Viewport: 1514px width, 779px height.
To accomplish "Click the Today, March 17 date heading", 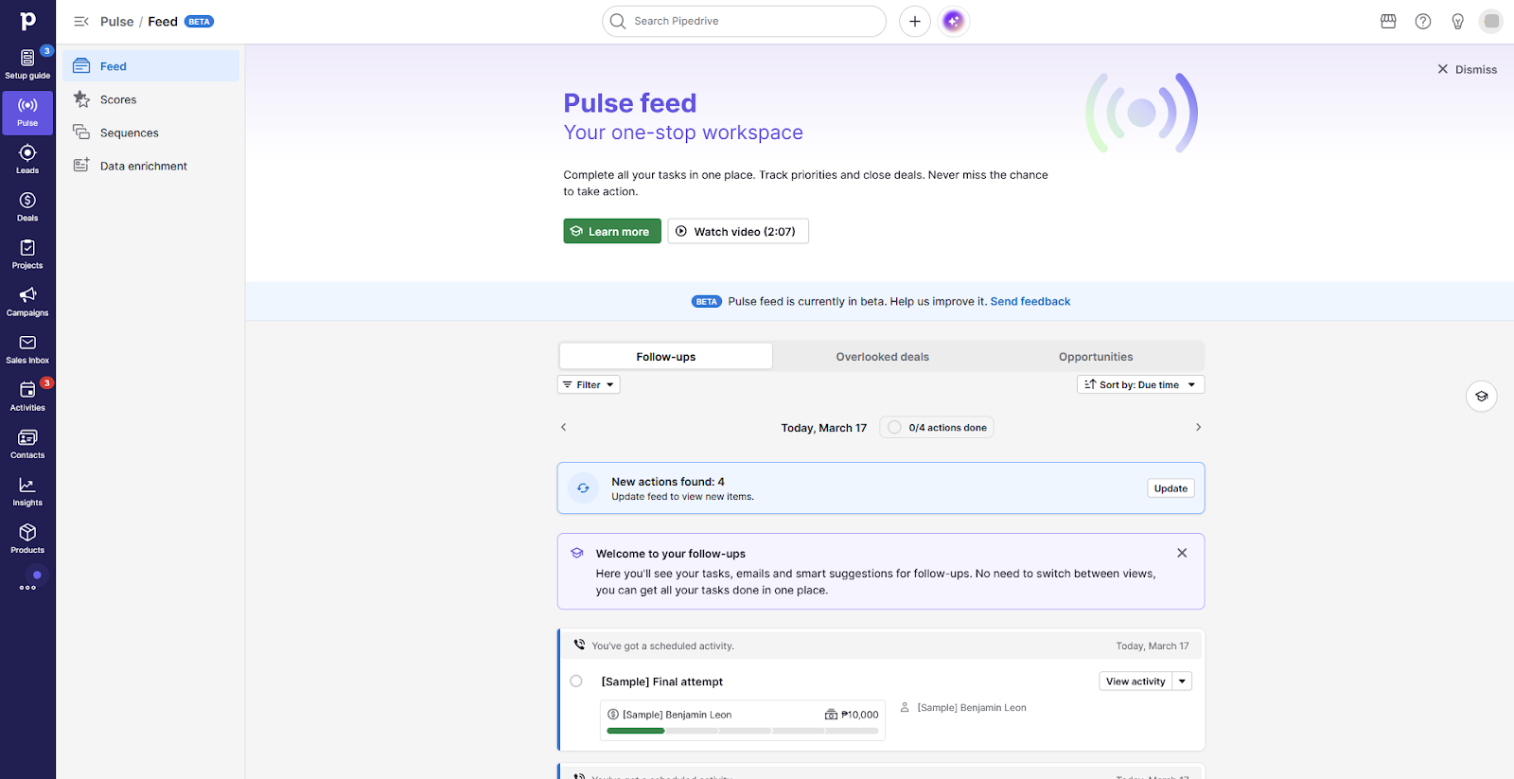I will [x=823, y=428].
